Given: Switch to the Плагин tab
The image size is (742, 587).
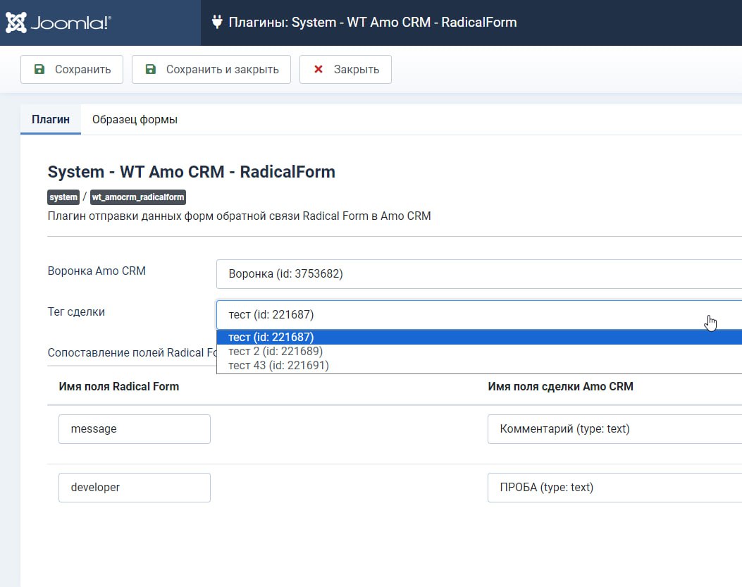Looking at the screenshot, I should 51,119.
